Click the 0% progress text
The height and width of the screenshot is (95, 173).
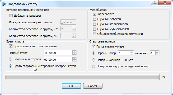pos(164,77)
